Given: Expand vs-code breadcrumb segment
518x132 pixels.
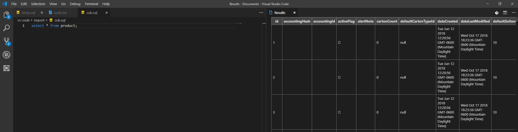Looking at the screenshot, I should [x=23, y=20].
